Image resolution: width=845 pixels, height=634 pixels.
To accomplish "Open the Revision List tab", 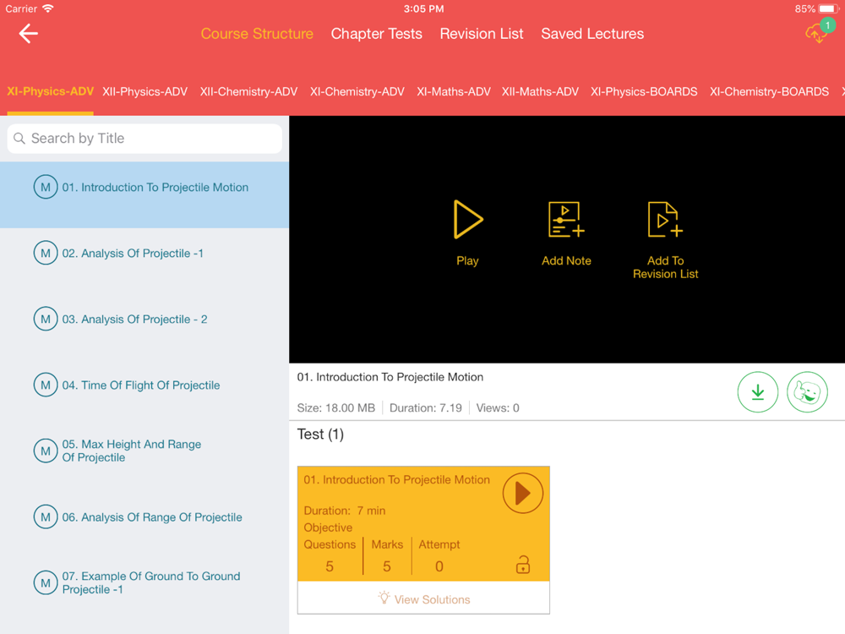I will click(x=482, y=34).
